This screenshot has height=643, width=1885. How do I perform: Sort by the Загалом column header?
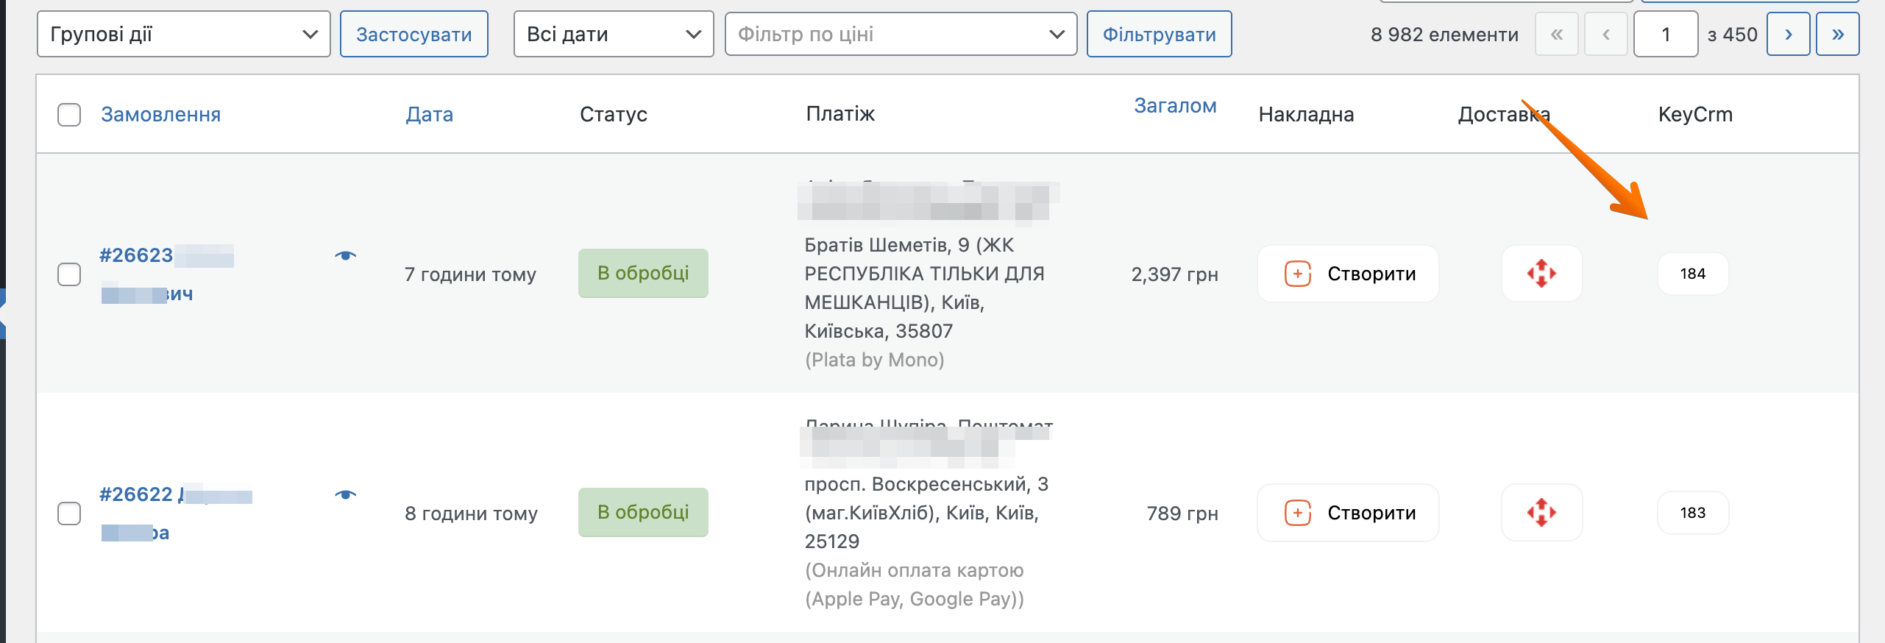(1175, 106)
